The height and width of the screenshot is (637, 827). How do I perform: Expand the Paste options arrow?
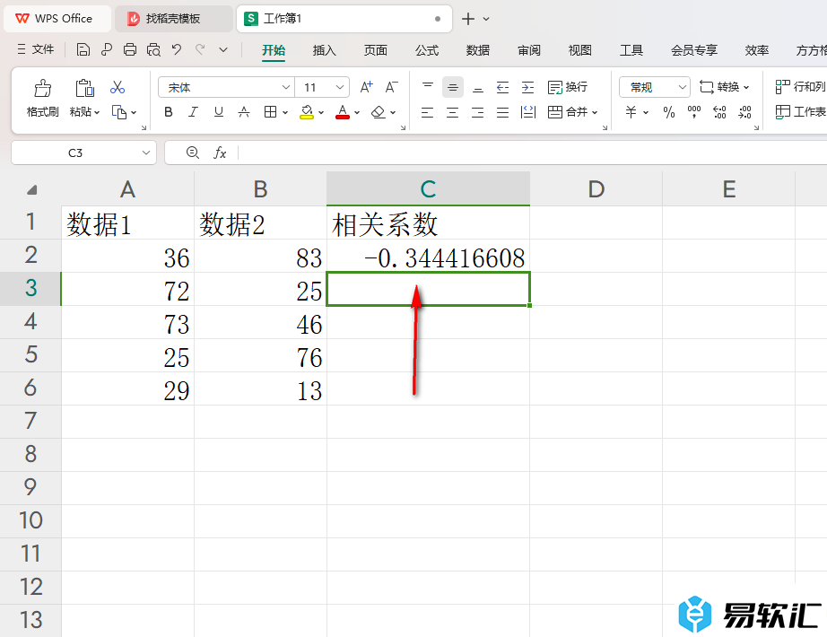[x=97, y=112]
